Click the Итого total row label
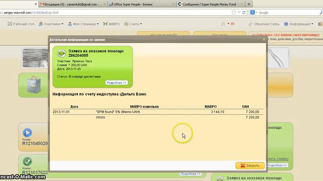The image size is (323, 181). 100,117
